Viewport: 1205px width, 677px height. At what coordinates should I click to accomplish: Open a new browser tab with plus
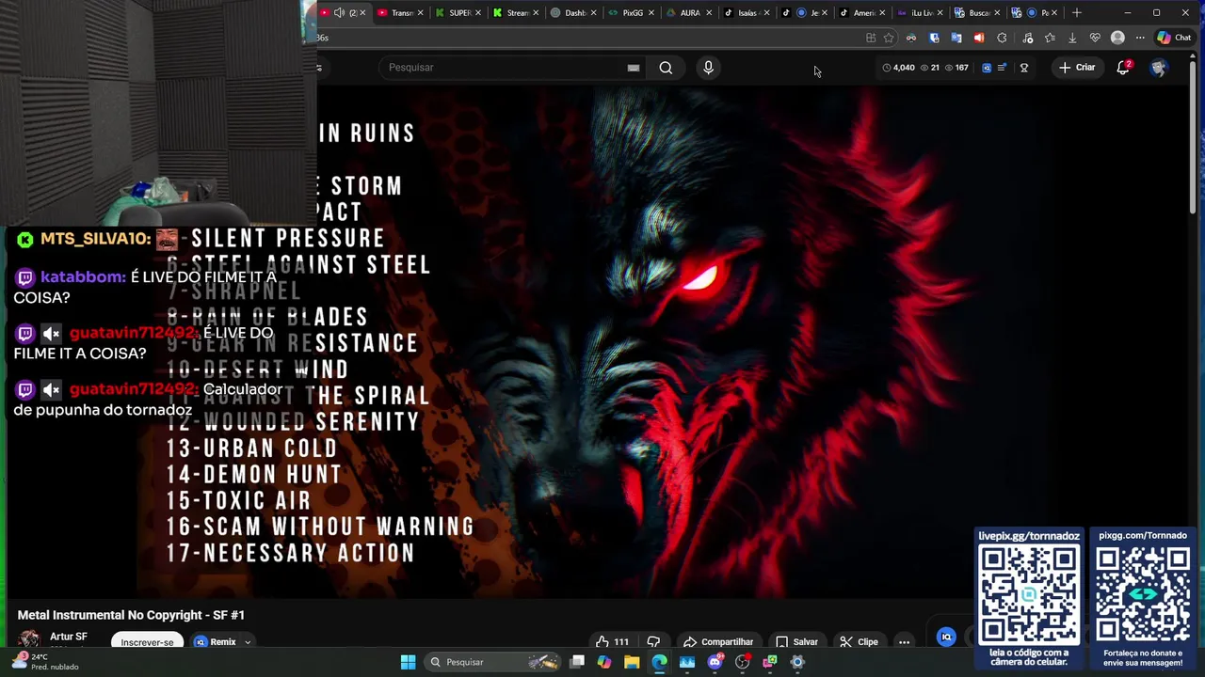pos(1077,12)
